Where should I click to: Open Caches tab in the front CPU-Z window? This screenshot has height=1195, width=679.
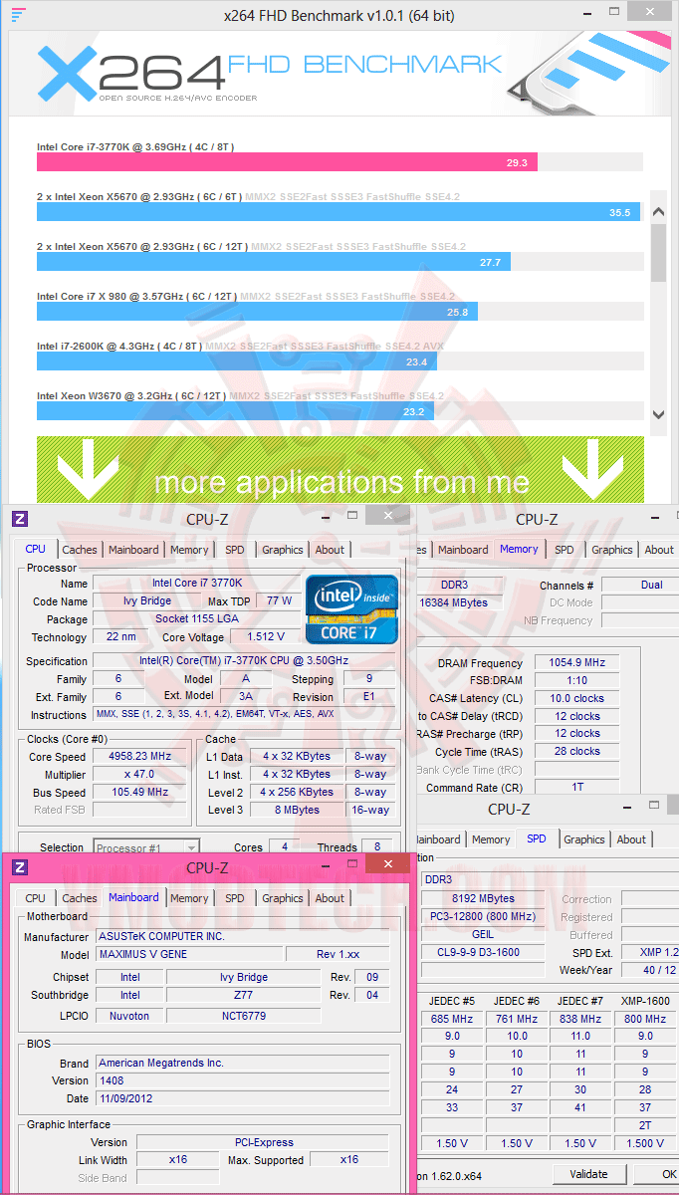click(x=80, y=897)
